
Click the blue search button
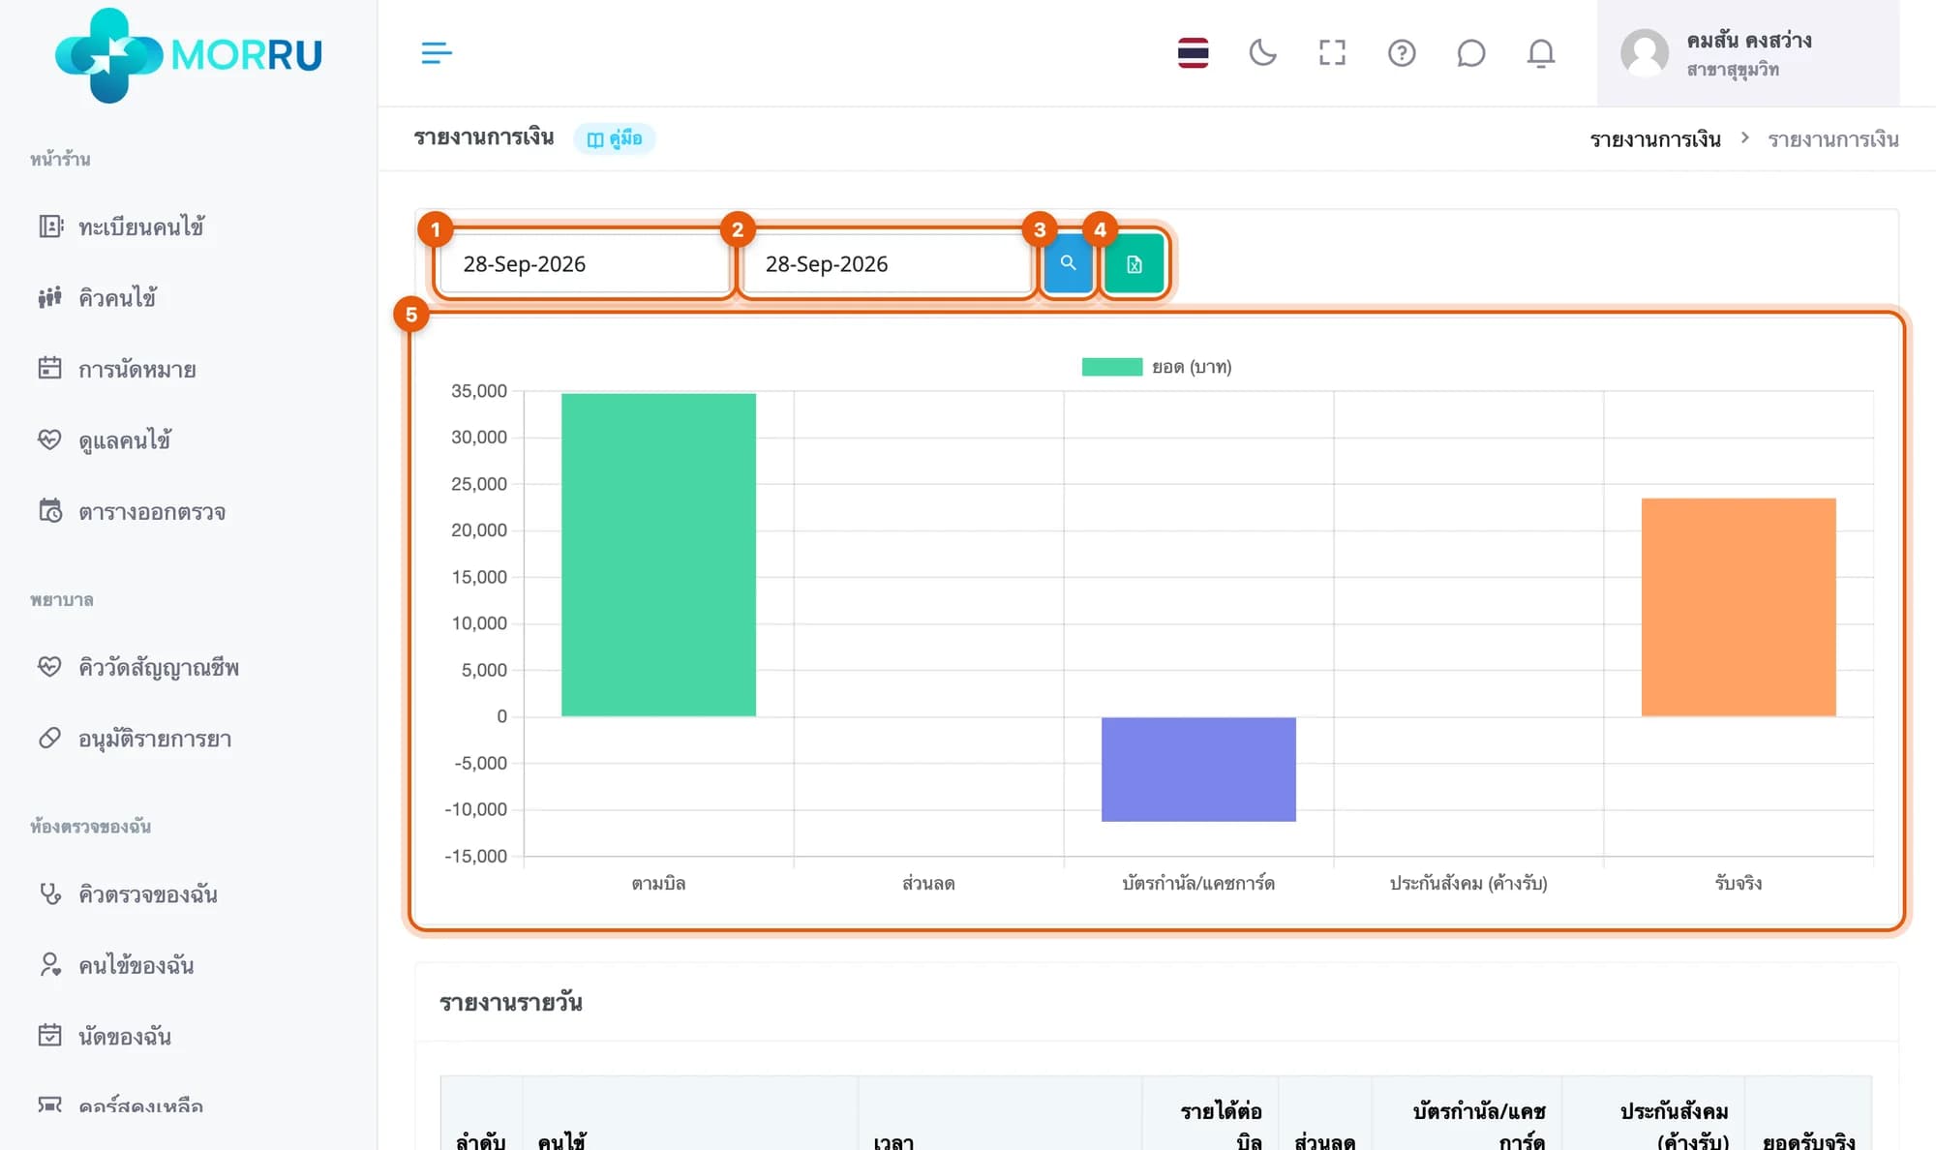(x=1068, y=263)
